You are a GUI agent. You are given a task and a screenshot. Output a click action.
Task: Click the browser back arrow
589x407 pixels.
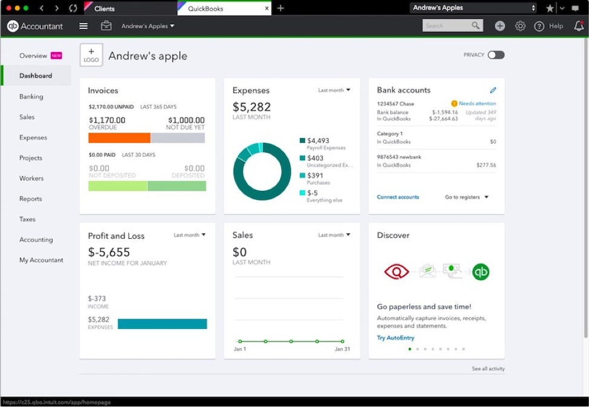point(42,8)
